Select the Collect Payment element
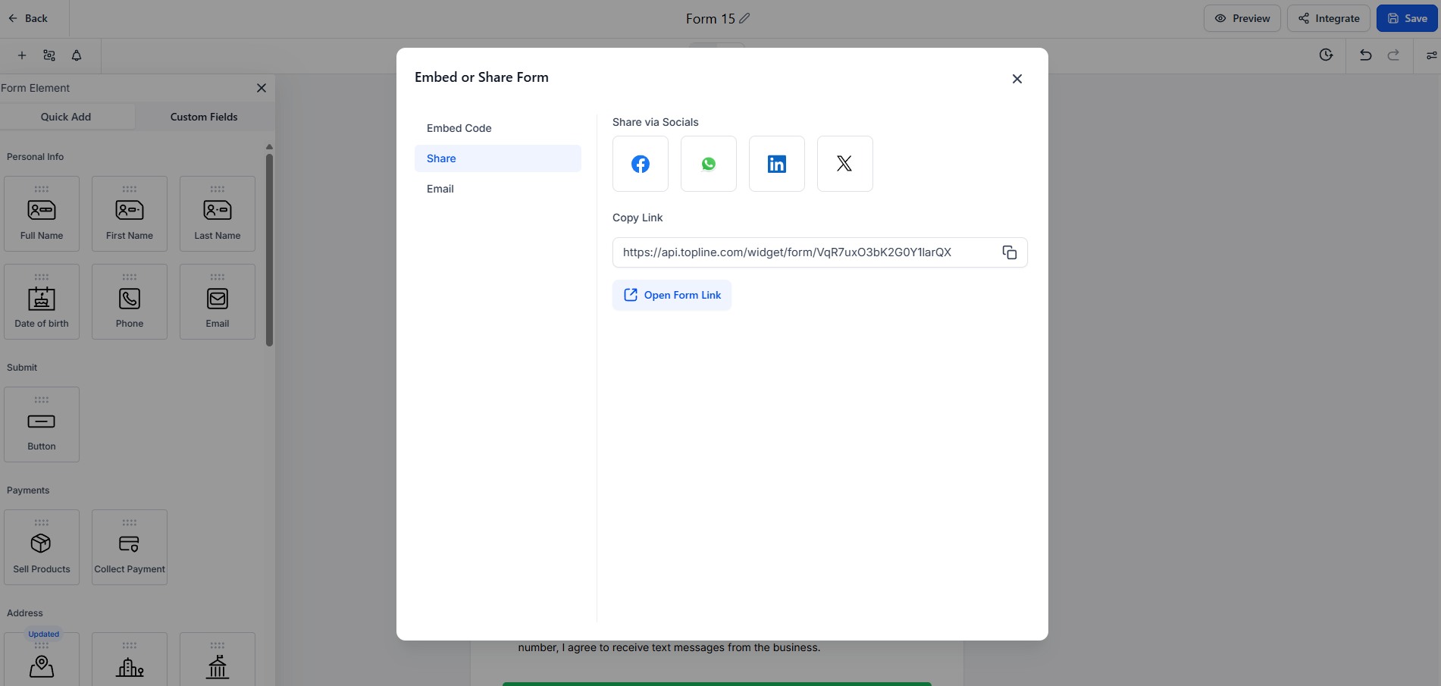The width and height of the screenshot is (1441, 686). [x=130, y=547]
